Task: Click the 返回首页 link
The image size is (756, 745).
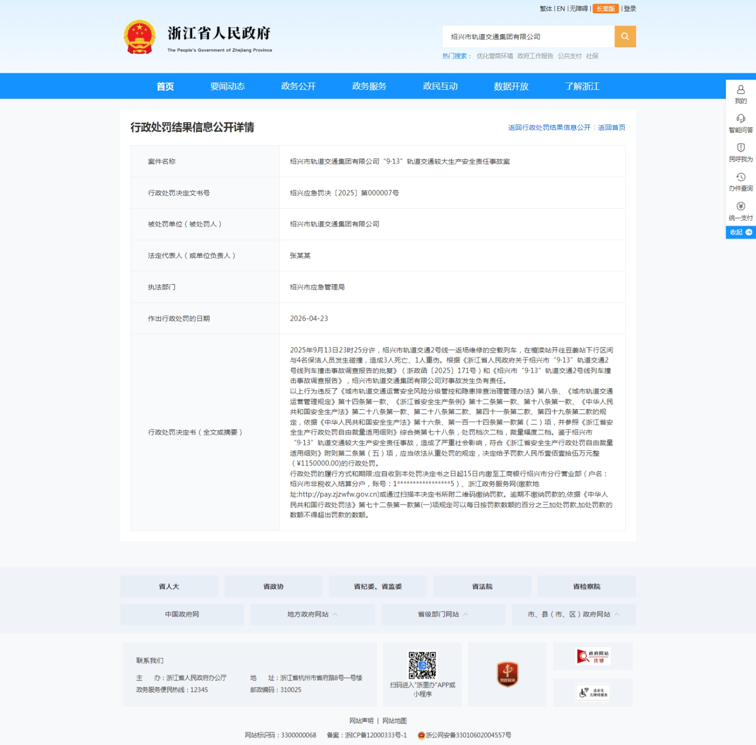Action: 611,128
